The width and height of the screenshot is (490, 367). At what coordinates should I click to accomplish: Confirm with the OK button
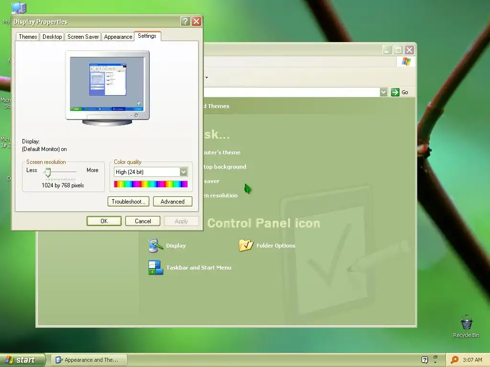click(104, 221)
